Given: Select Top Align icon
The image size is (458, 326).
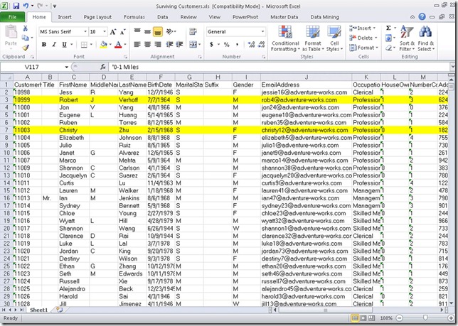Looking at the screenshot, I should point(137,31).
